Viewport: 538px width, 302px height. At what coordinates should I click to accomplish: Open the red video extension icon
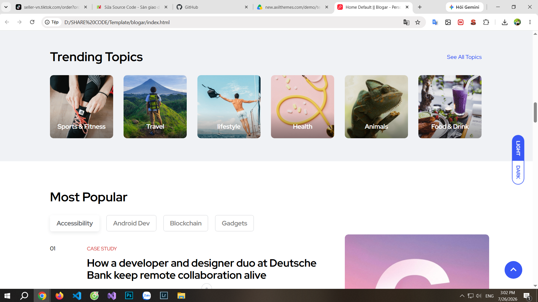[x=461, y=22]
